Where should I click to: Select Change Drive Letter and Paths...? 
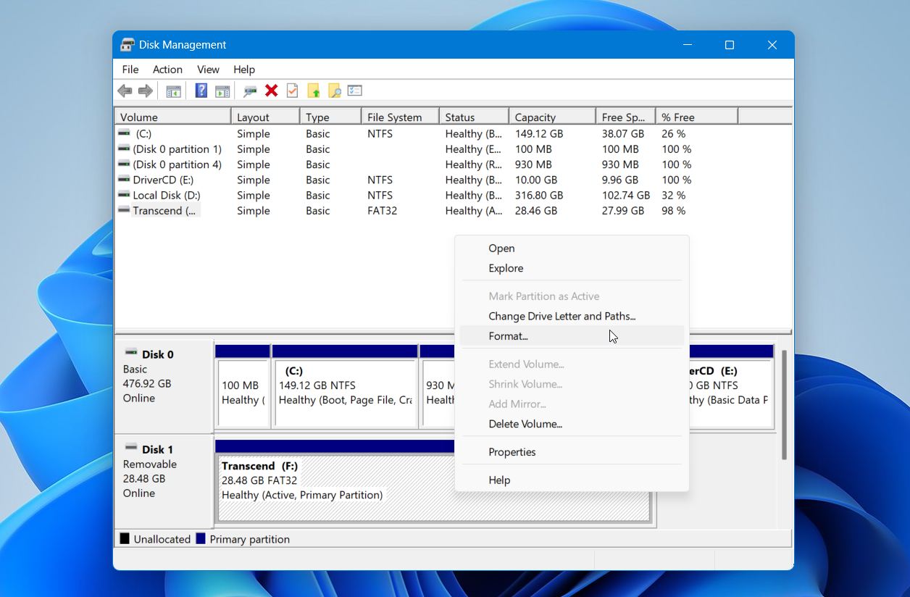tap(572, 317)
